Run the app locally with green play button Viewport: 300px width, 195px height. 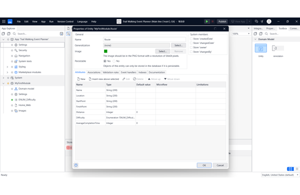coord(207,21)
